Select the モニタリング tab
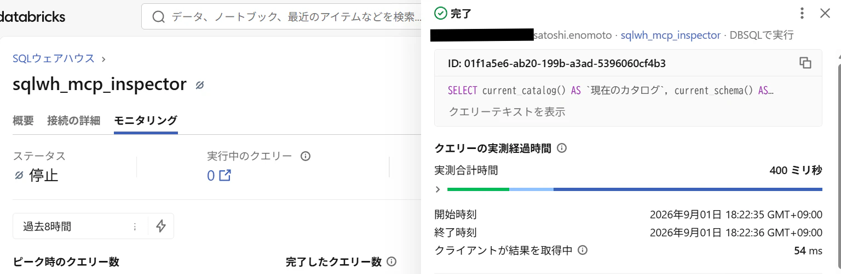The image size is (841, 274). 146,121
